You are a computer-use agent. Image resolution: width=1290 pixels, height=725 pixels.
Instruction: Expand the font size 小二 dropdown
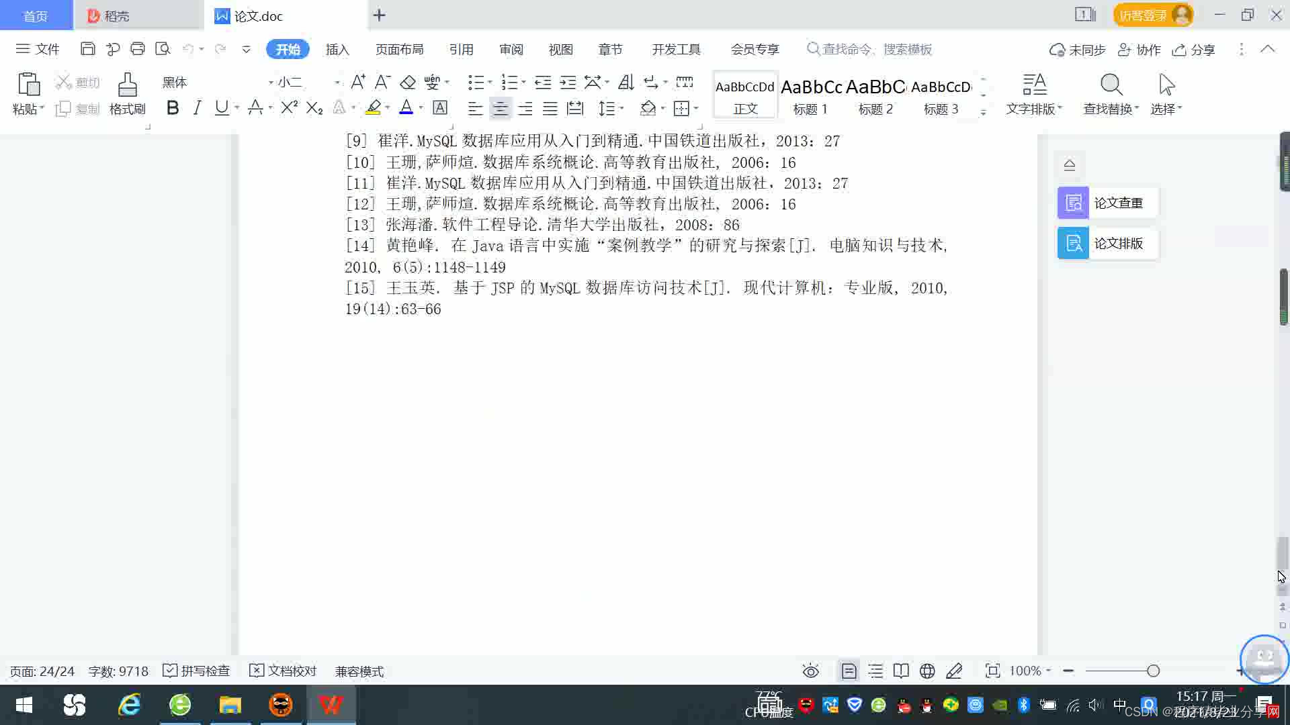coord(337,83)
